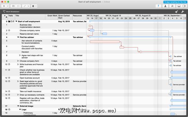
Task: Select Decision row title
Action: tap(25, 52)
